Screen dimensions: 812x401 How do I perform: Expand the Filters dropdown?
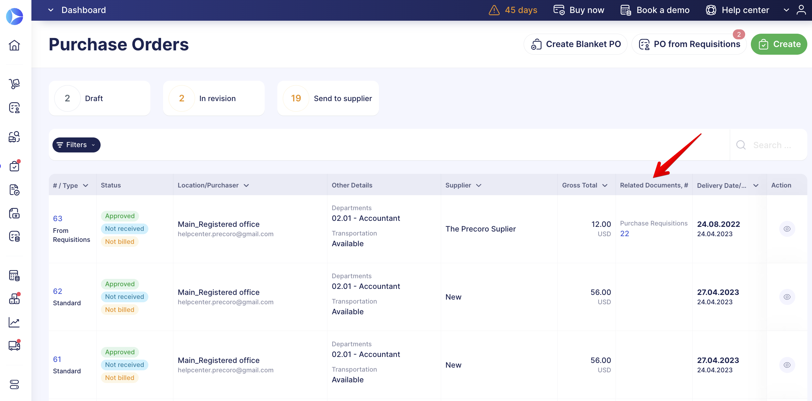click(x=76, y=145)
